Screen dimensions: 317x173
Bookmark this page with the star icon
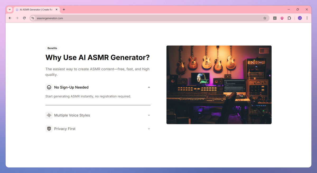[x=265, y=18]
